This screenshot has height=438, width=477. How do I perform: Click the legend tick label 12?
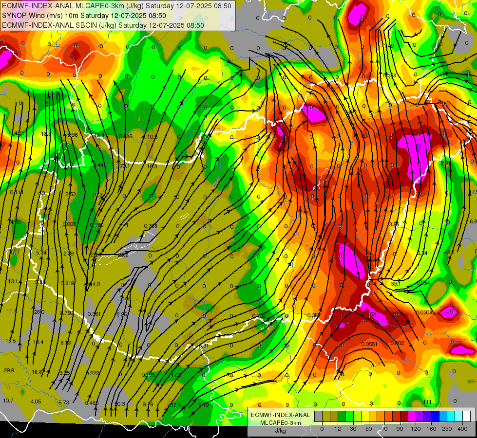click(x=338, y=429)
